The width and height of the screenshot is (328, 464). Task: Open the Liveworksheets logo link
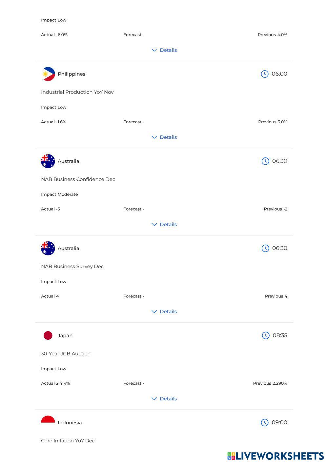[276, 456]
